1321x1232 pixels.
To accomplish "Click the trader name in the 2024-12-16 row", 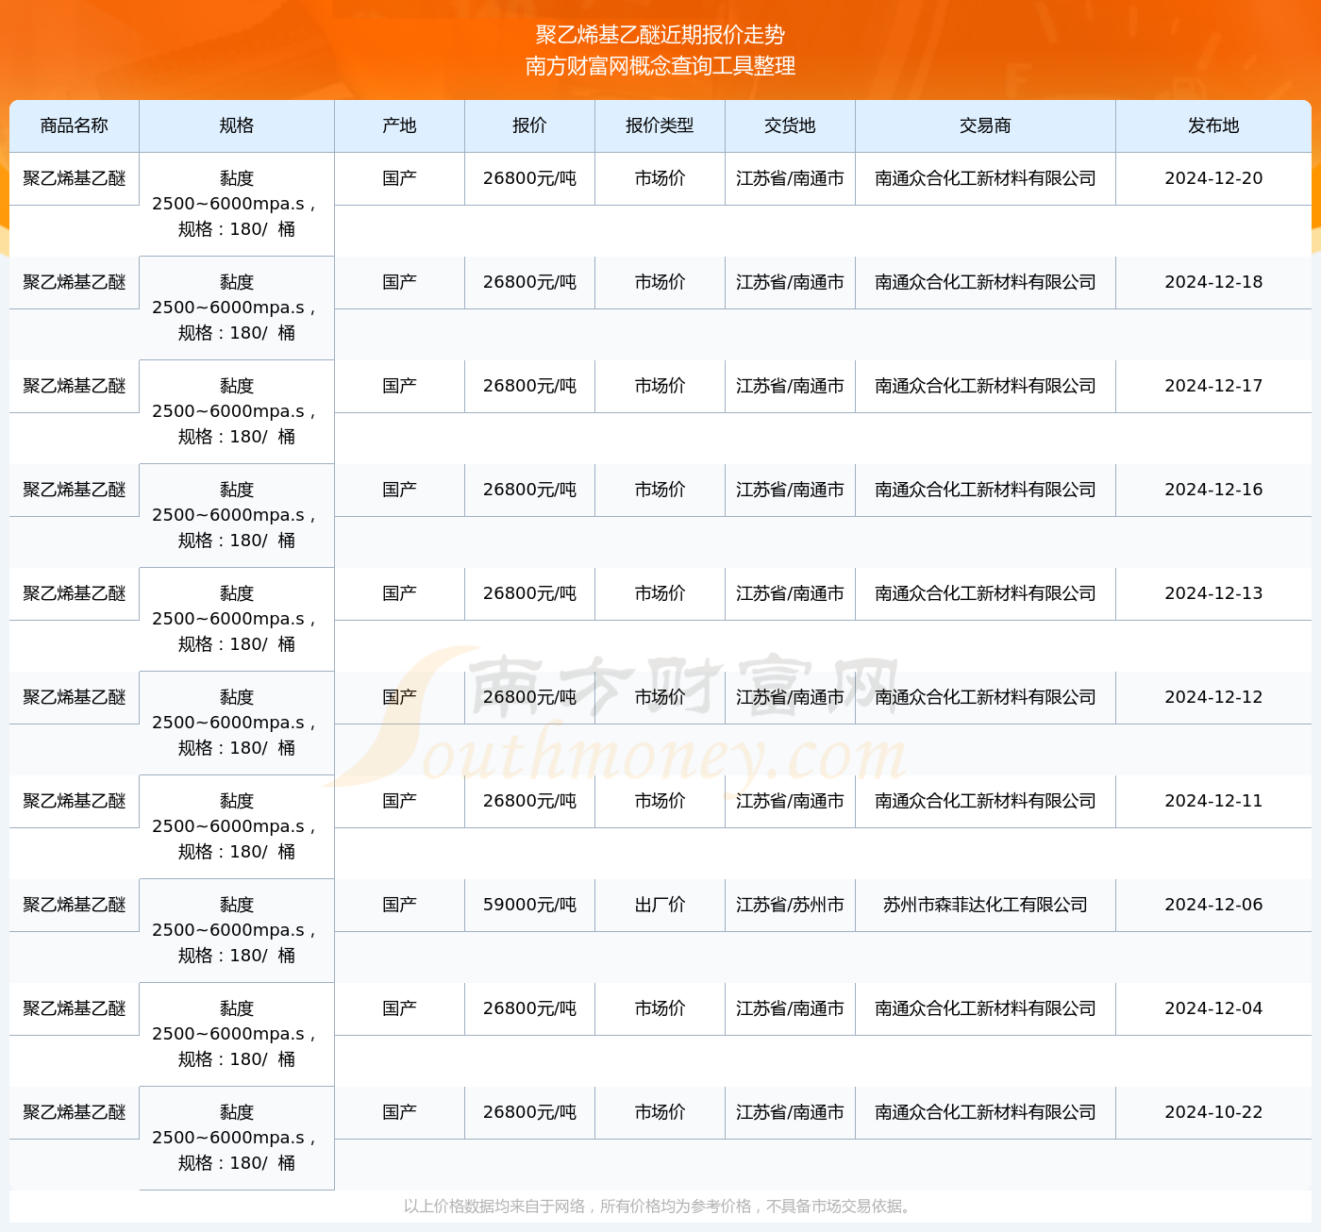I will (985, 490).
